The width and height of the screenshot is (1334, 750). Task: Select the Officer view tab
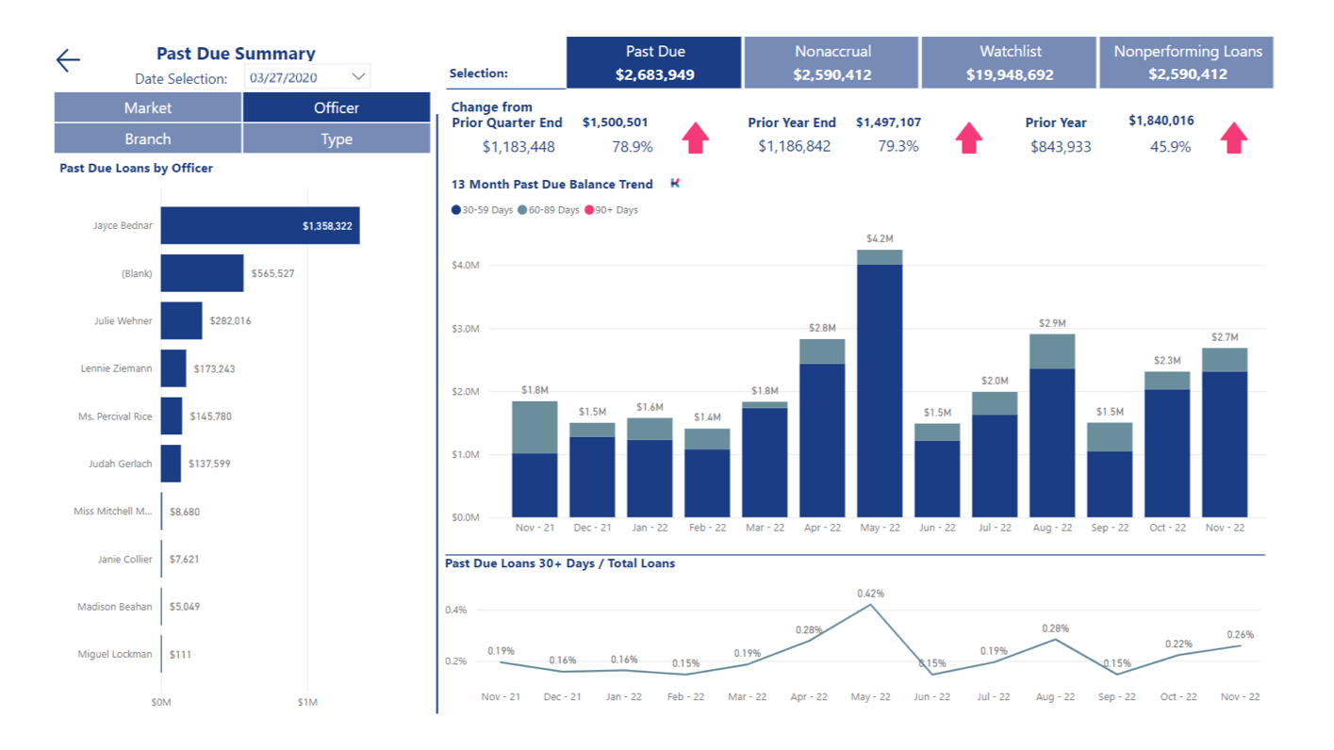pos(337,107)
